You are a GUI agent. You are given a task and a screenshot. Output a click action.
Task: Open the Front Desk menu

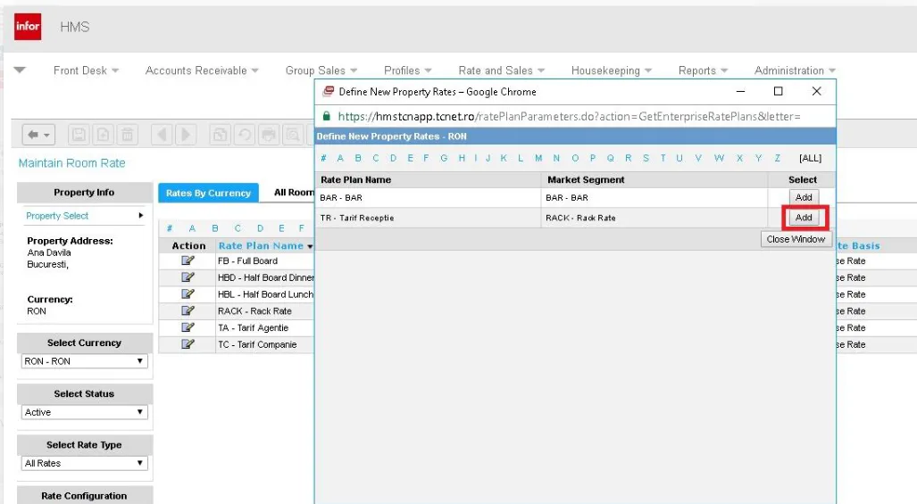(86, 70)
